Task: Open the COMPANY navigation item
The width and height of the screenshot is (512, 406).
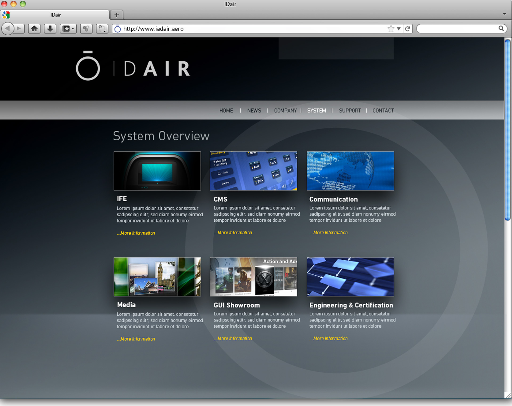Action: coord(285,110)
